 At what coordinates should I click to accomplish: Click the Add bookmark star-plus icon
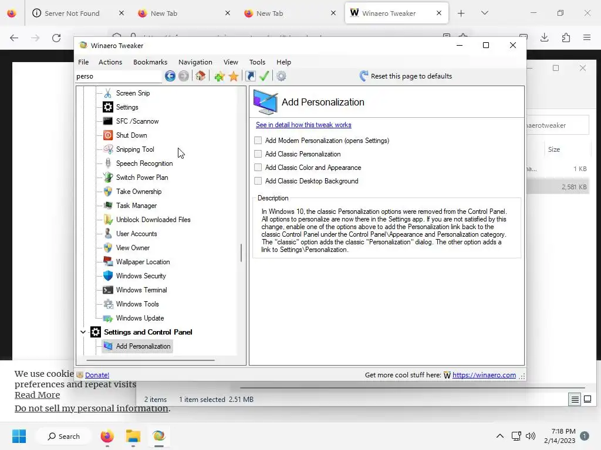(220, 76)
